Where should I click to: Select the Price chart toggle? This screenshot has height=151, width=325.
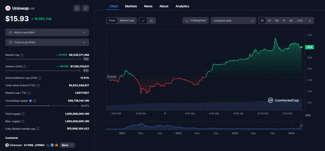click(x=112, y=21)
